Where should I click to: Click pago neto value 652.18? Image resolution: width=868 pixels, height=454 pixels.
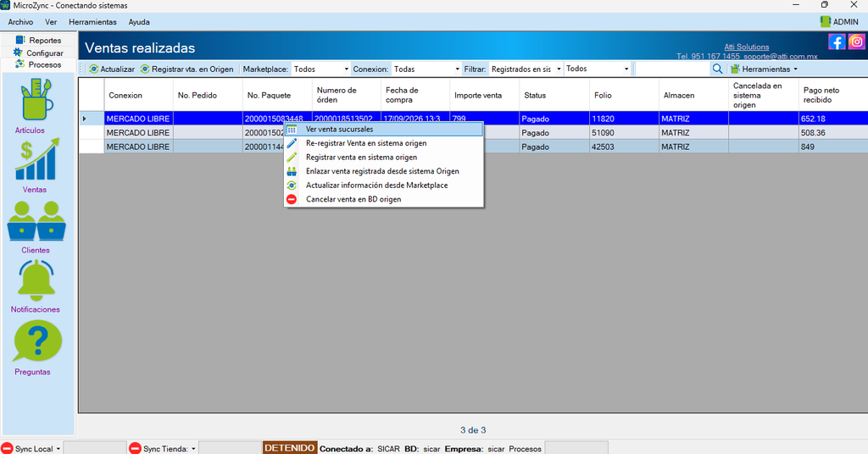pos(833,119)
